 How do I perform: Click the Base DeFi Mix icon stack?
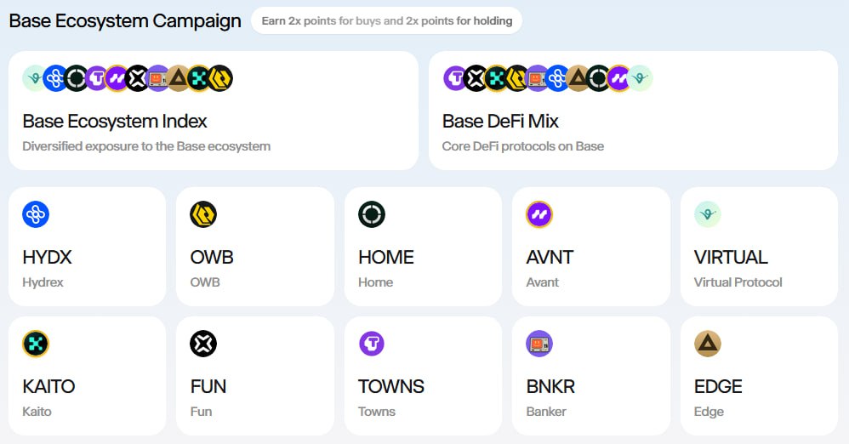[547, 78]
